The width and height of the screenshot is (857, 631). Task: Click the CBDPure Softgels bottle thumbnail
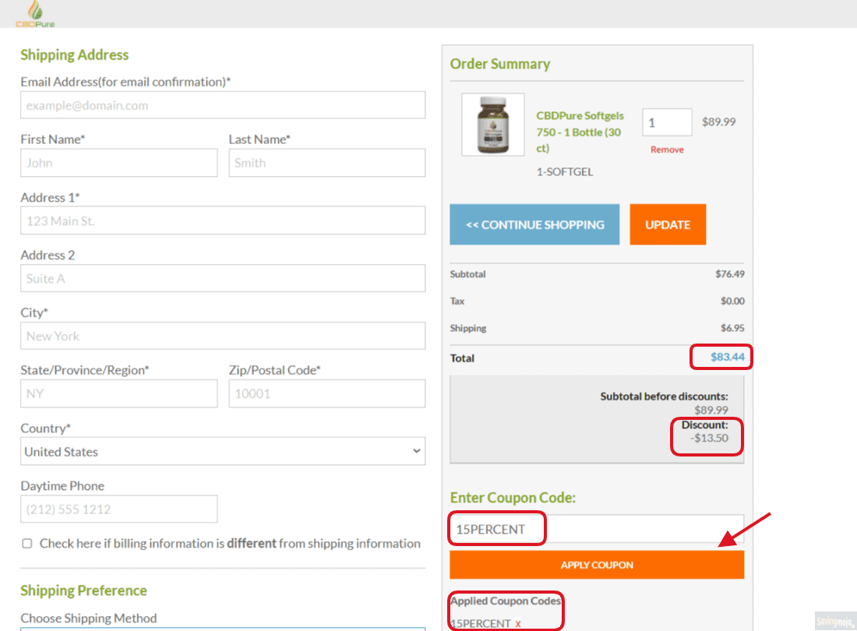[493, 125]
